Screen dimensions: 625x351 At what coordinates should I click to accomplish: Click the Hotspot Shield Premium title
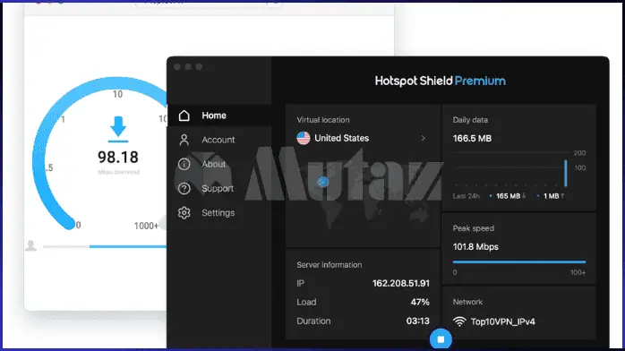tap(440, 81)
